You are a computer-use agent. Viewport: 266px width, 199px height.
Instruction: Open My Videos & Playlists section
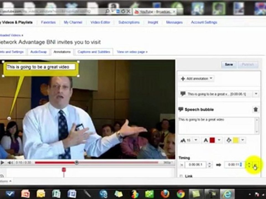click(16, 22)
